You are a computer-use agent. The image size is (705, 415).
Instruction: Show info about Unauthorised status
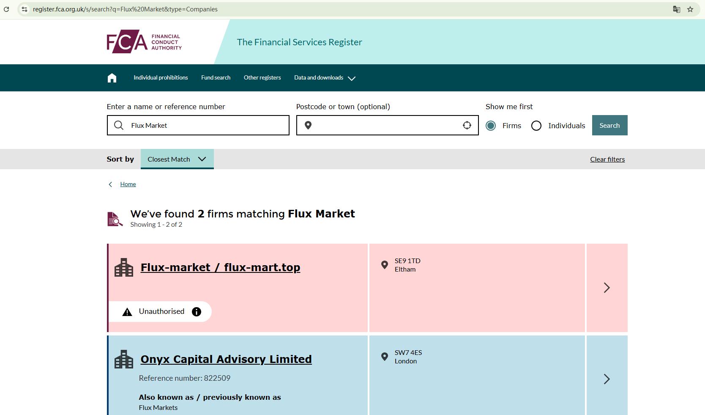pos(197,312)
